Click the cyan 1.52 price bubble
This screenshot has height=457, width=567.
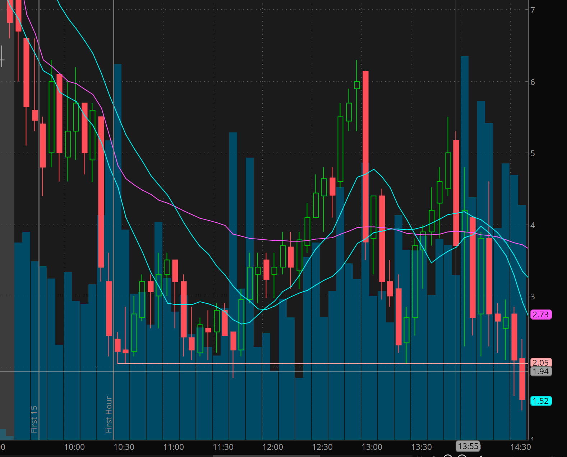pos(541,401)
